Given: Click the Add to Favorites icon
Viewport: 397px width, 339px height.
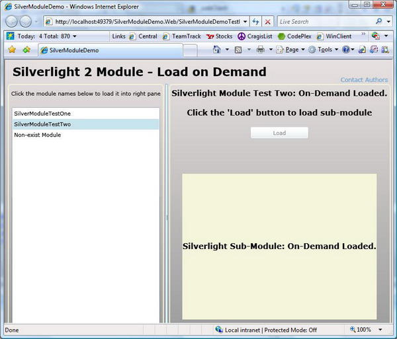Looking at the screenshot, I should point(26,50).
